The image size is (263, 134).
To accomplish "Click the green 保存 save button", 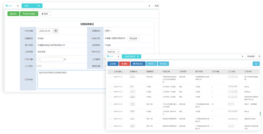I will [13, 14].
